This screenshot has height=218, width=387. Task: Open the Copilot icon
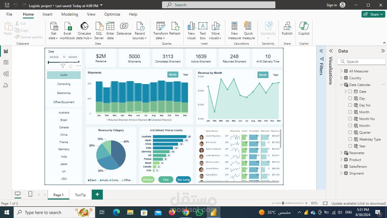coord(304,26)
